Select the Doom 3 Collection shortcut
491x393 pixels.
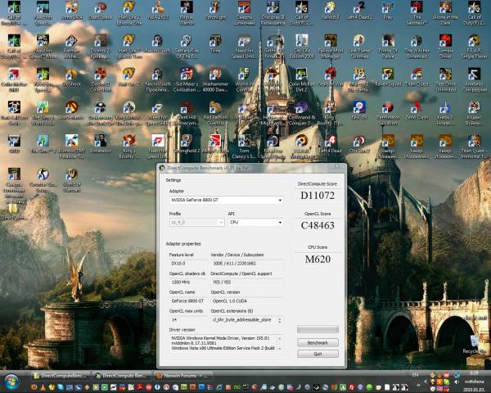pos(100,80)
